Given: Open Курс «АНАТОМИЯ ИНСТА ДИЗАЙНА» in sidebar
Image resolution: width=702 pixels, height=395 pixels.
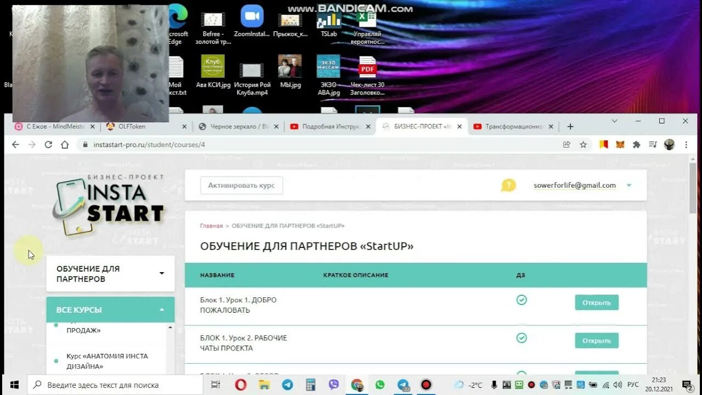Looking at the screenshot, I should (x=107, y=361).
